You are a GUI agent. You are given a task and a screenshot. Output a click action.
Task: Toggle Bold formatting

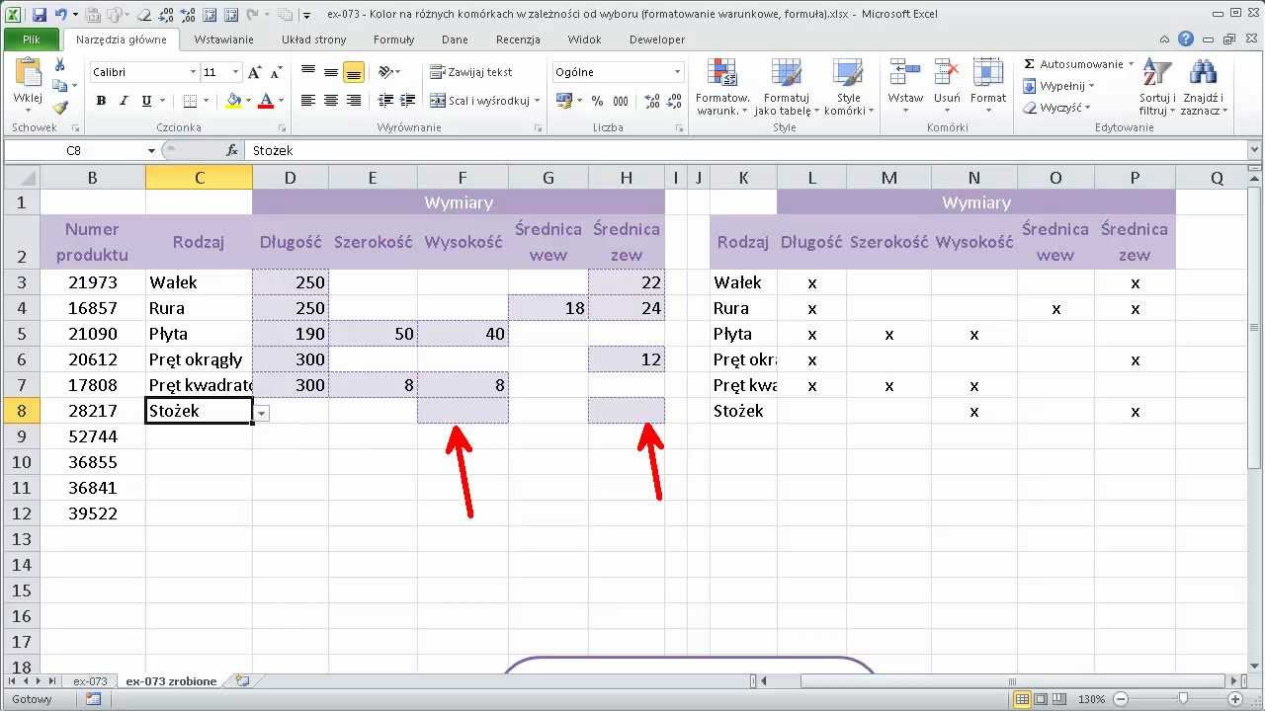pos(101,101)
